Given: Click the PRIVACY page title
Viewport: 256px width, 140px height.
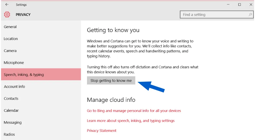Looking at the screenshot, I should (x=23, y=14).
